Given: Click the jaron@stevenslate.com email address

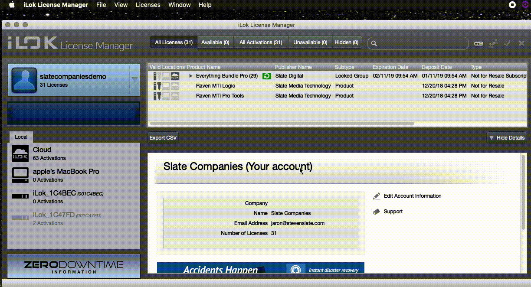Looking at the screenshot, I should pyautogui.click(x=298, y=223).
